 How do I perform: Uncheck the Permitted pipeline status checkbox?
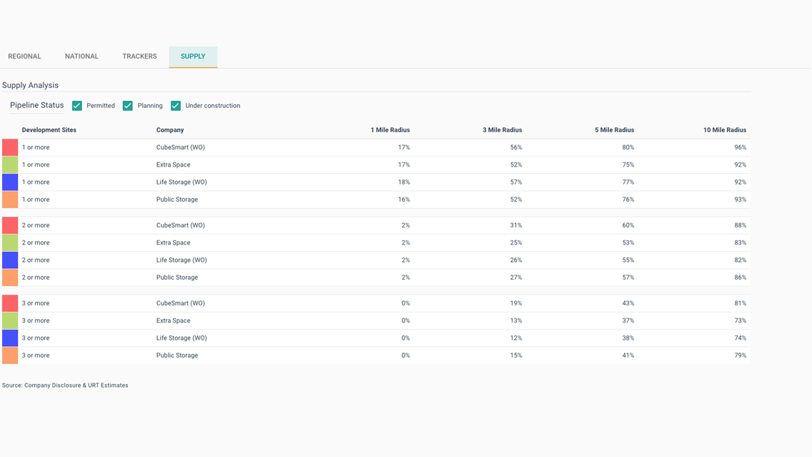point(77,106)
